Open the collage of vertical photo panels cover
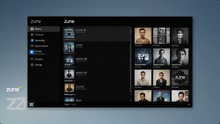This screenshot has width=220, height=124. click(x=161, y=36)
